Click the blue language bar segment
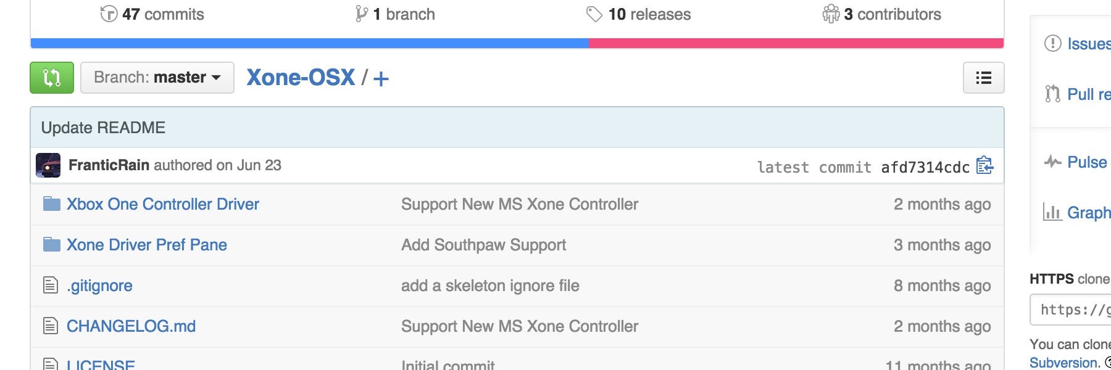This screenshot has height=370, width=1111. tap(310, 43)
